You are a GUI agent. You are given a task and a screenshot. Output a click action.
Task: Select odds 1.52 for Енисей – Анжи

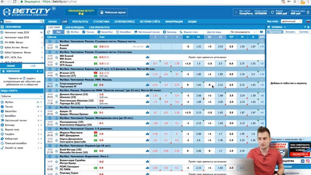(199, 47)
